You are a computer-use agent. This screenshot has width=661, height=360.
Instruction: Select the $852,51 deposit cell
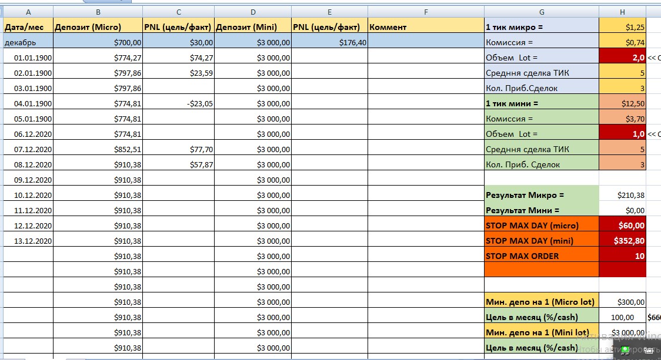point(98,148)
